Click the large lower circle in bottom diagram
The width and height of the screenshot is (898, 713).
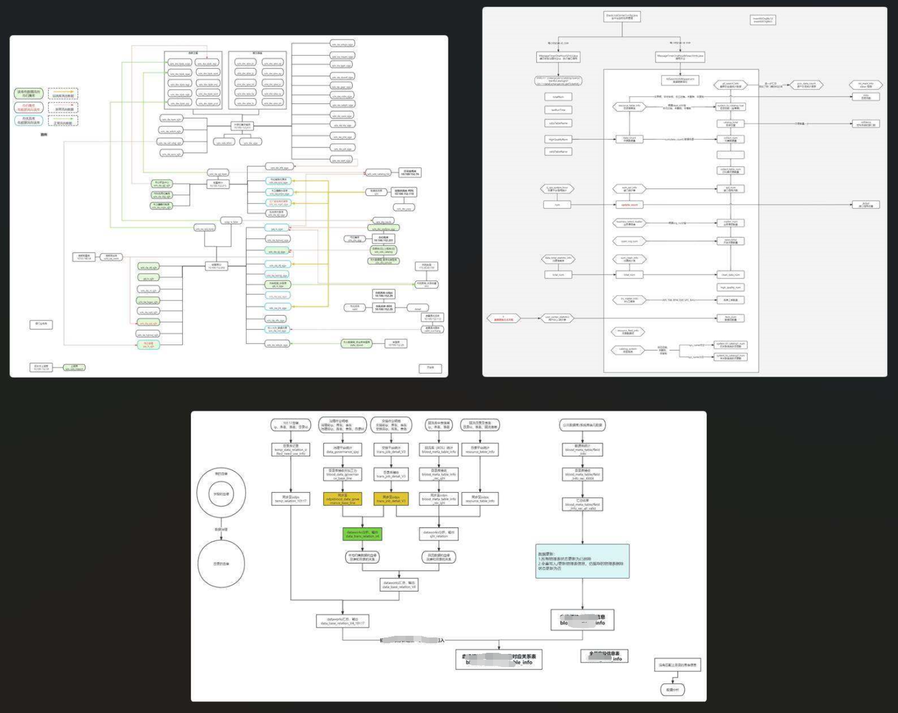point(221,564)
